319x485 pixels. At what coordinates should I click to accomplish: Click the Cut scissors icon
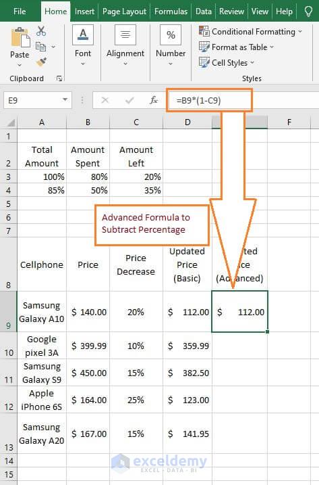[41, 31]
